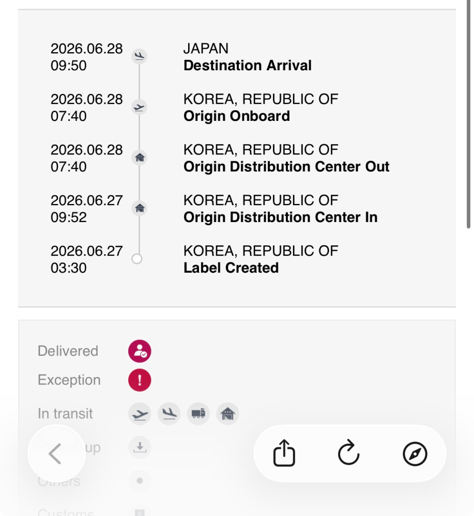Open the share sheet icon

[x=284, y=453]
